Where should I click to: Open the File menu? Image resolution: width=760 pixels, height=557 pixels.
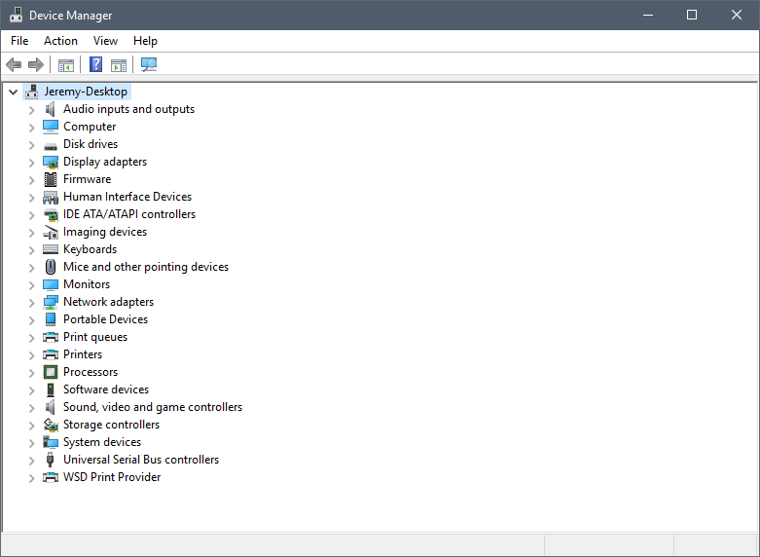19,41
